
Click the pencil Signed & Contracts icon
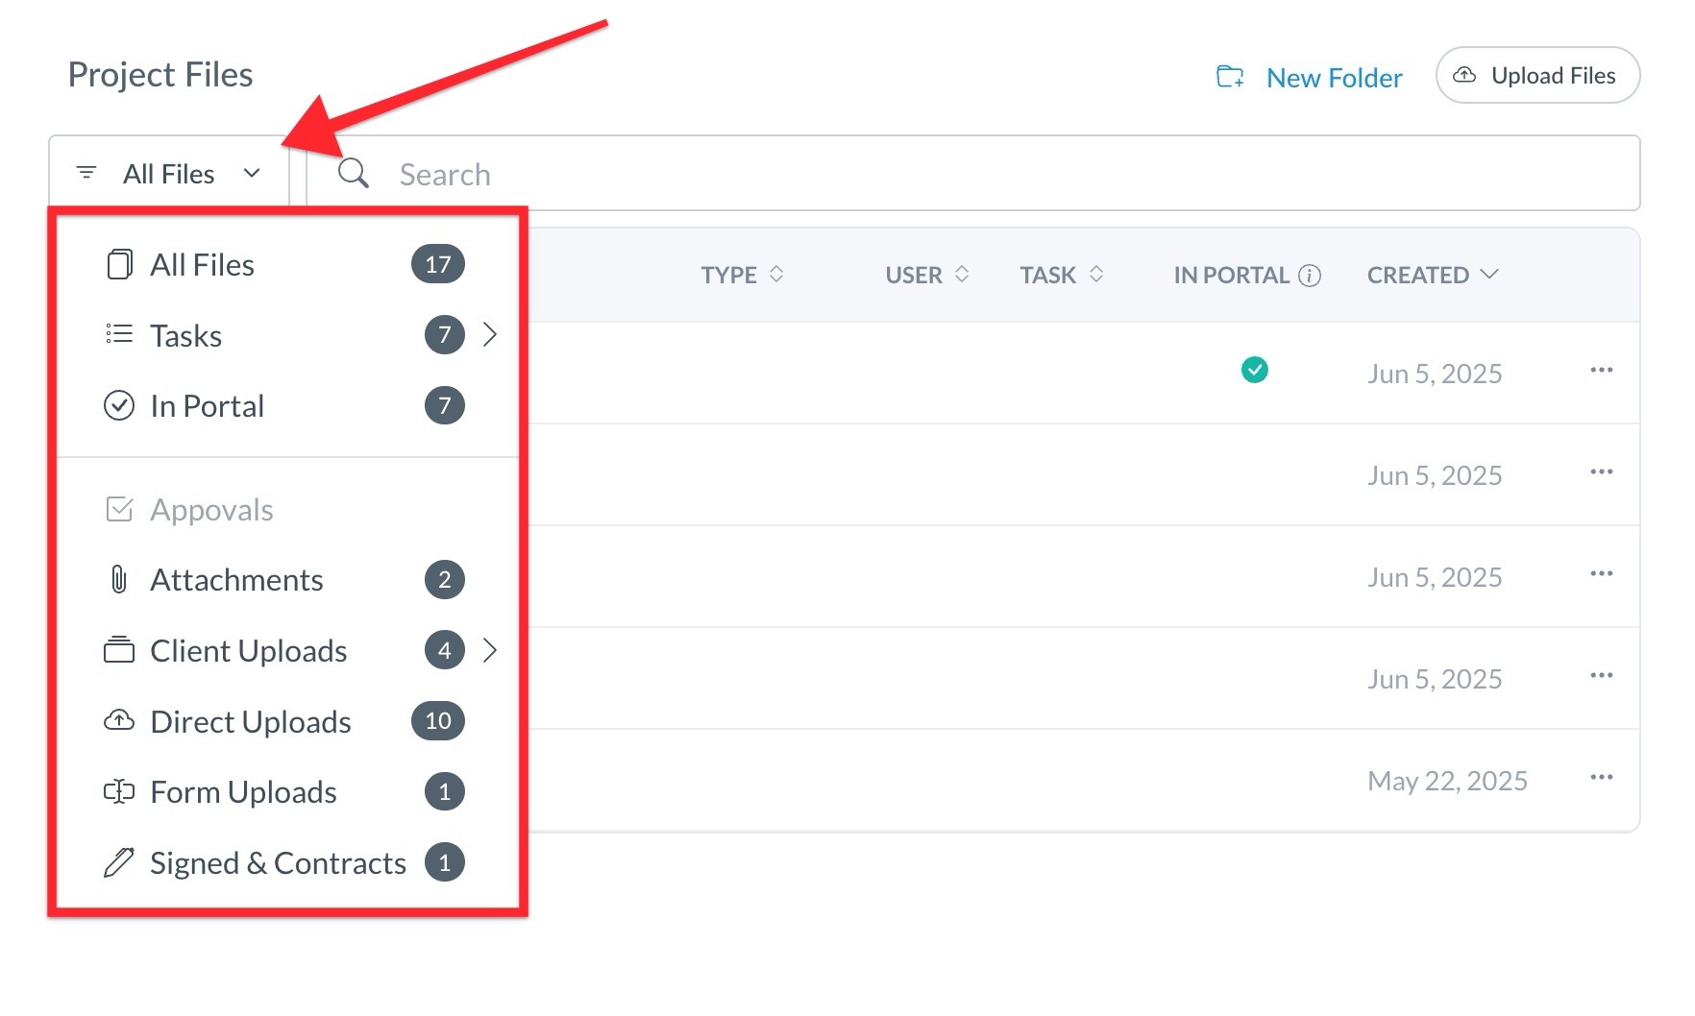tap(118, 862)
